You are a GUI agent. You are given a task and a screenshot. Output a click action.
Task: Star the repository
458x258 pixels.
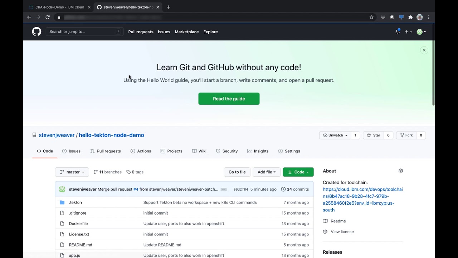[373, 135]
